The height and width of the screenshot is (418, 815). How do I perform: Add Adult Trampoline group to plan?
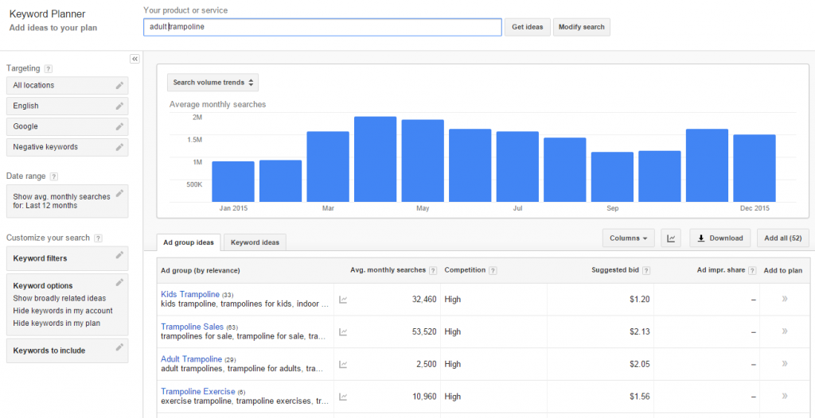tap(784, 364)
